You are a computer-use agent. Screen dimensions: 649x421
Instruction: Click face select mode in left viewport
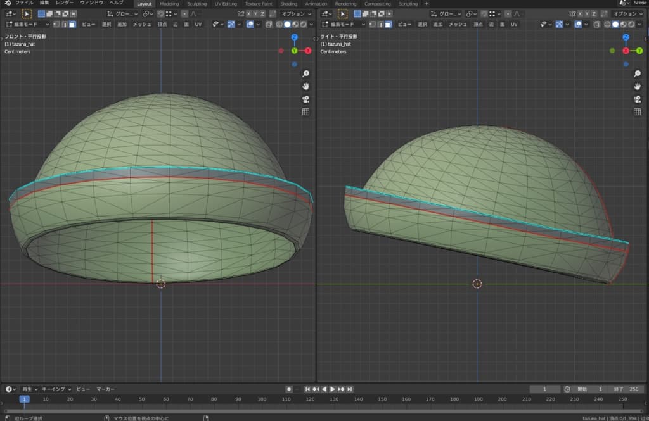[72, 24]
